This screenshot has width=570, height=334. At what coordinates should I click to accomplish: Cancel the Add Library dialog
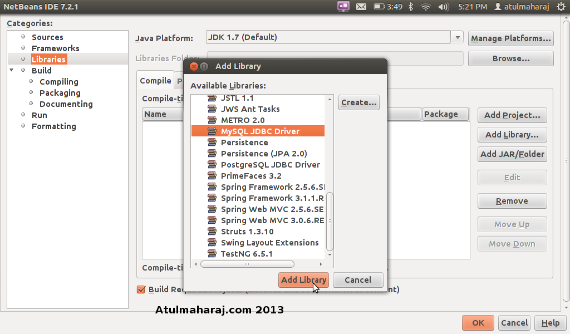click(358, 280)
